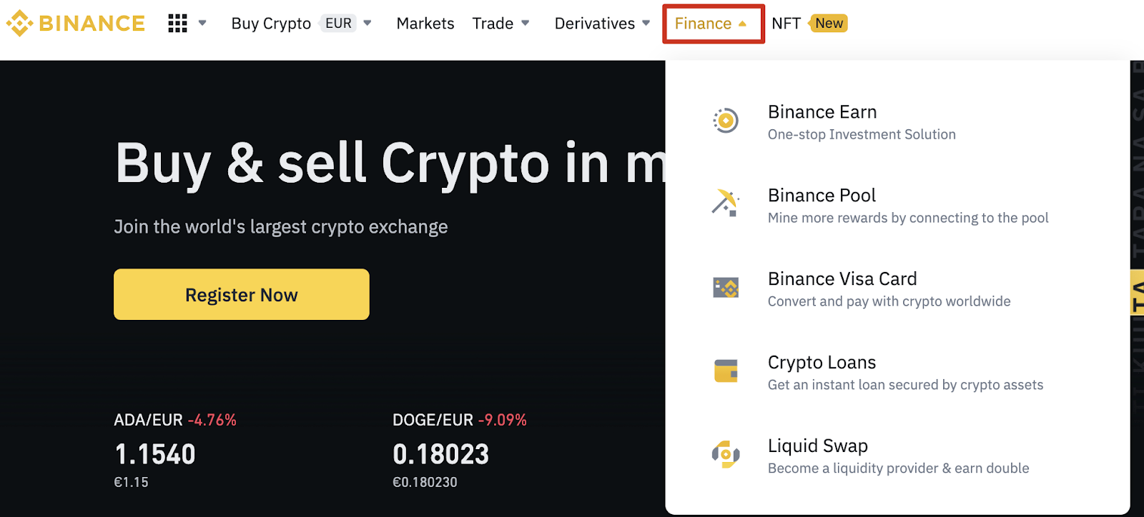This screenshot has height=517, width=1144.
Task: Open the Markets menu item
Action: pos(425,24)
